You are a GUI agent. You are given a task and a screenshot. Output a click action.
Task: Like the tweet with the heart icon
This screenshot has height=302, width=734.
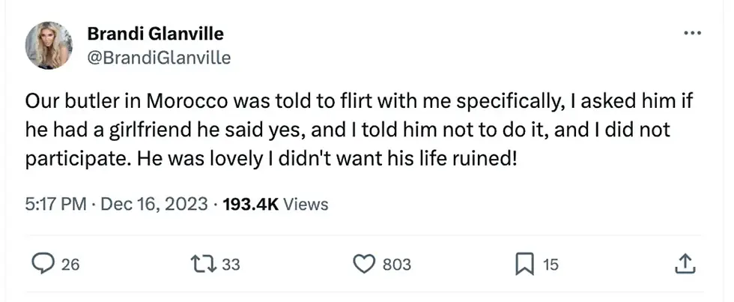(363, 263)
